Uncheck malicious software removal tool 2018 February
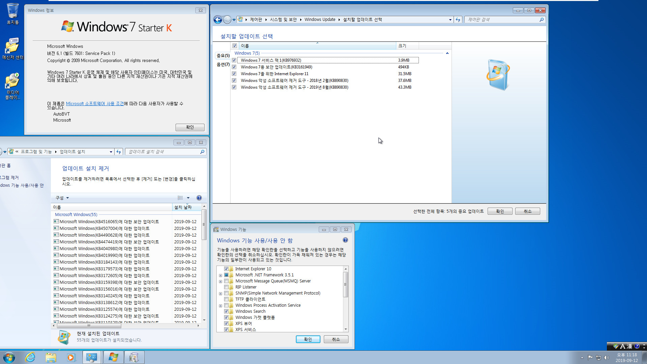647x364 pixels. [x=234, y=81]
